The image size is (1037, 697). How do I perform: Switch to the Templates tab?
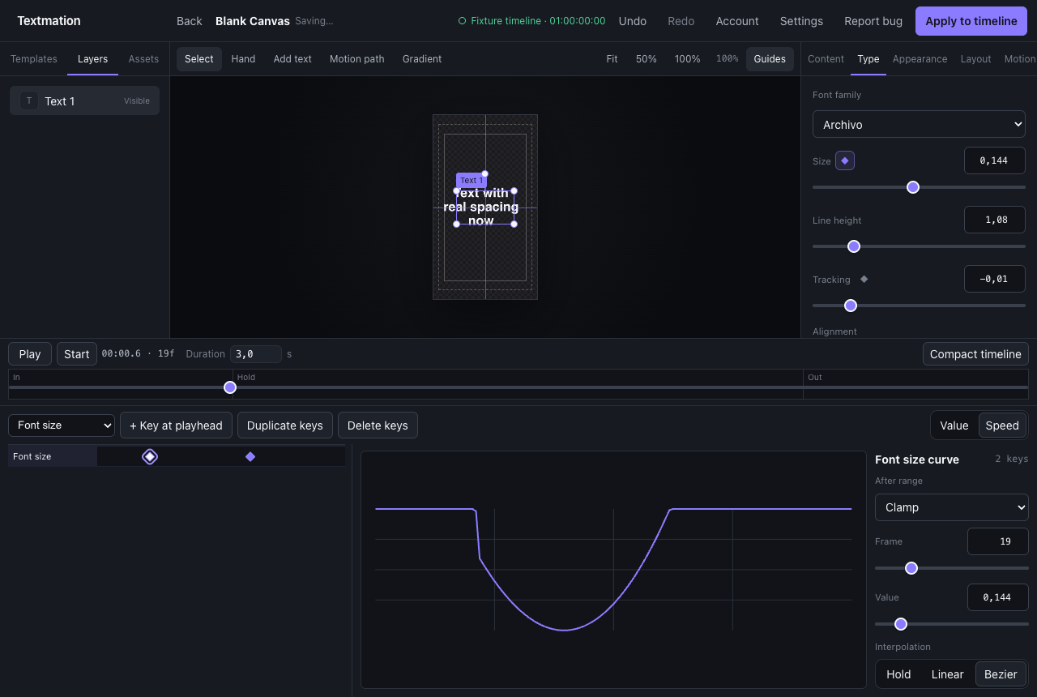(x=34, y=59)
